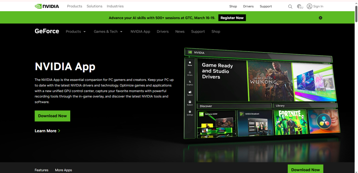
Task: Switch to the Features tab
Action: [x=41, y=170]
